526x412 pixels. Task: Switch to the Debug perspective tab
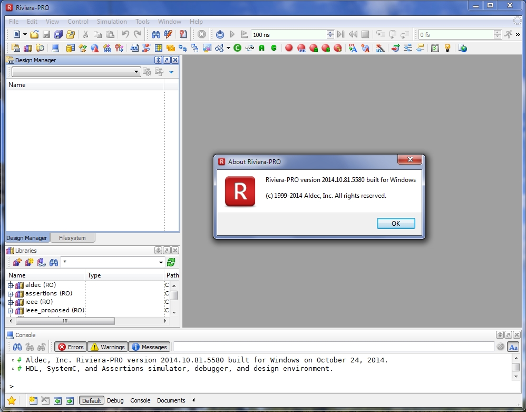(x=115, y=400)
